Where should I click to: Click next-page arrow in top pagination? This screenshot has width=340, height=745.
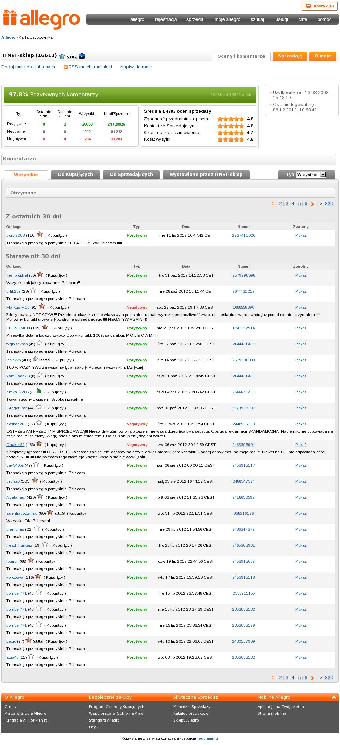point(312,204)
